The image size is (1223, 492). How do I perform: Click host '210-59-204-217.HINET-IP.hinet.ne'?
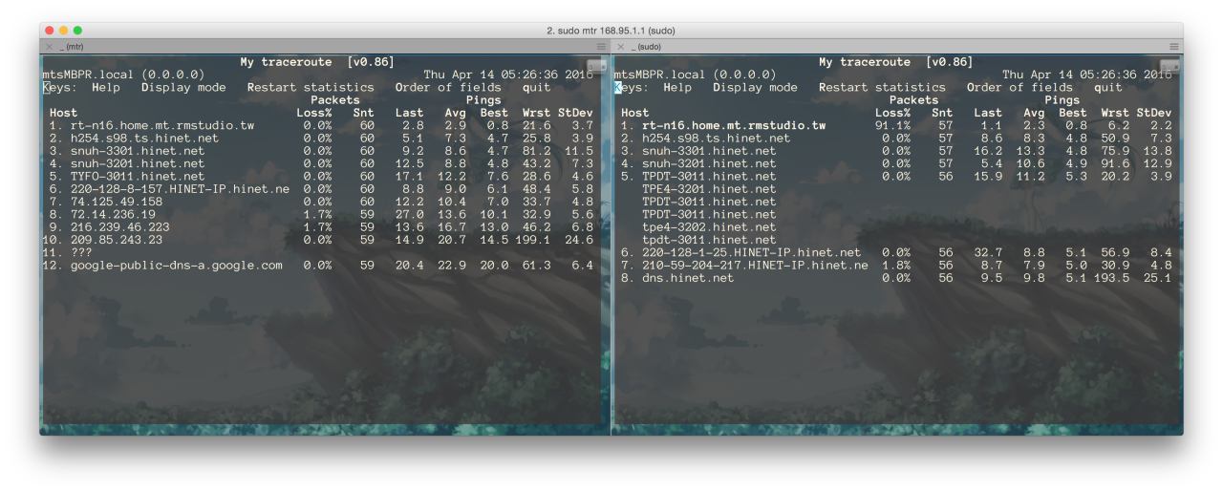pyautogui.click(x=755, y=266)
